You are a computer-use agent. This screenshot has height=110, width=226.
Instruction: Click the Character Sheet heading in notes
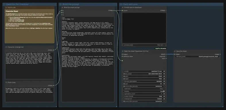pos(12,11)
